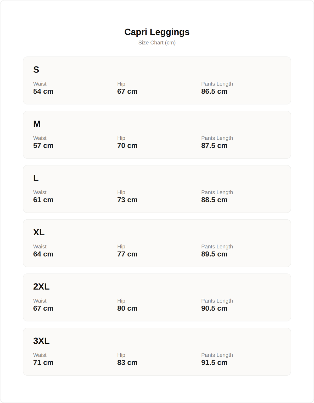Select the 61 cm waist value
Viewport: 314px width, 403px height.
tap(43, 200)
